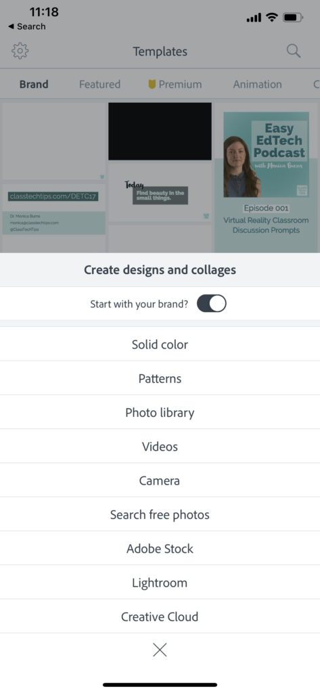Tap the Wi-Fi status icon
The height and width of the screenshot is (693, 320).
(x=272, y=18)
